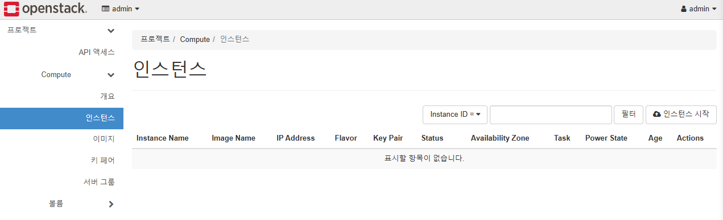Screen dimensions: 723x220
Task: Open the Instance ID filter dropdown
Action: [455, 115]
